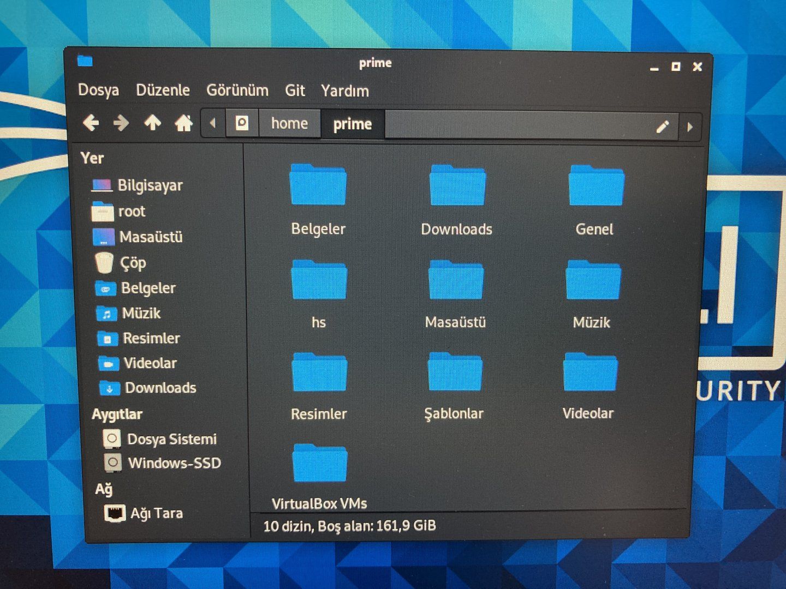This screenshot has width=786, height=589.
Task: Click the pencil icon to edit location
Action: pos(663,127)
